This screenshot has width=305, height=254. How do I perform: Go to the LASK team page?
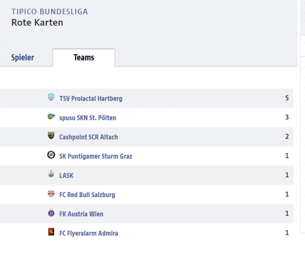pos(66,175)
